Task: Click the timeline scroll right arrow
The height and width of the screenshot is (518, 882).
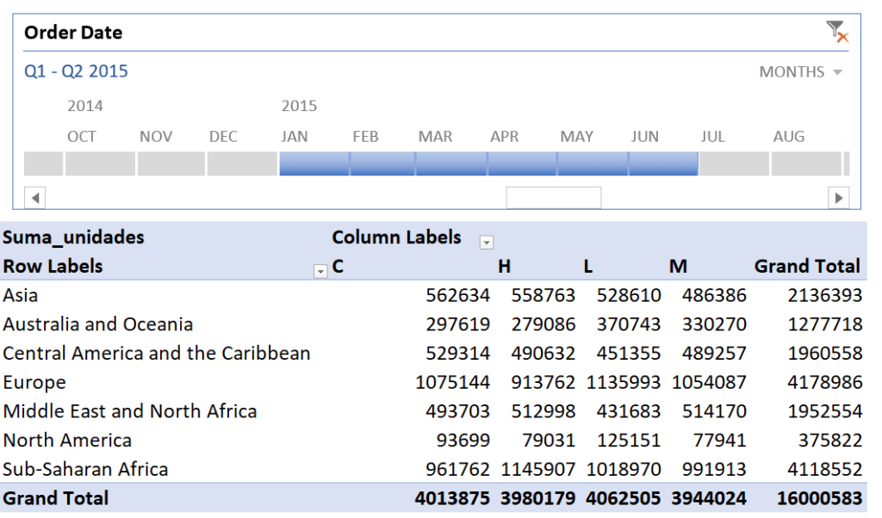Action: (839, 198)
